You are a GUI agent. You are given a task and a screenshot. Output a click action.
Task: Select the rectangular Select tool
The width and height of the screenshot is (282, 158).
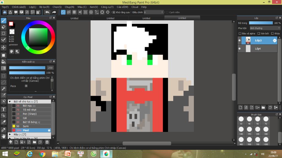pyautogui.click(x=3, y=76)
